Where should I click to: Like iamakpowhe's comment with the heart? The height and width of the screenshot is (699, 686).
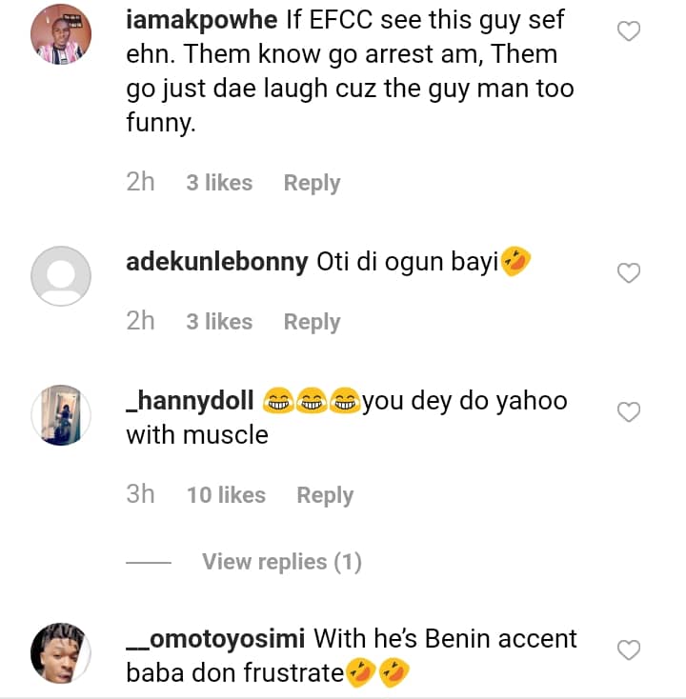tap(629, 31)
